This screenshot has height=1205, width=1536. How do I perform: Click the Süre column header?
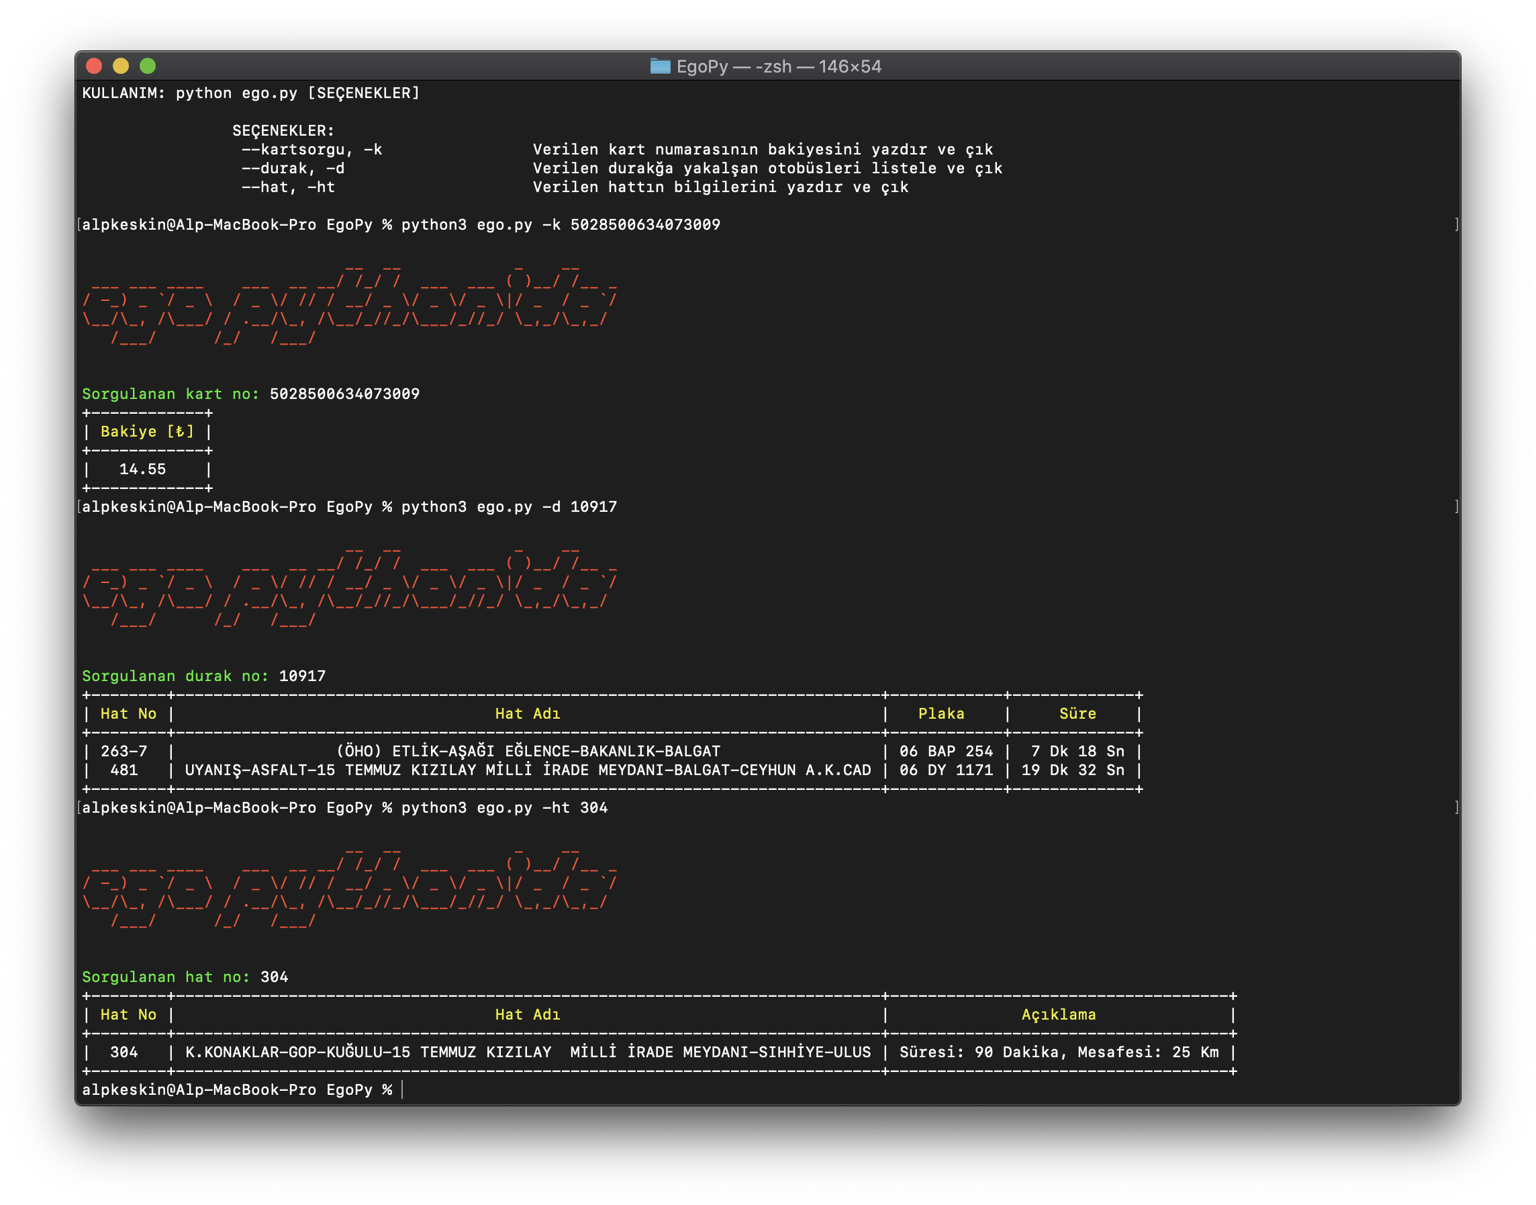1077,714
